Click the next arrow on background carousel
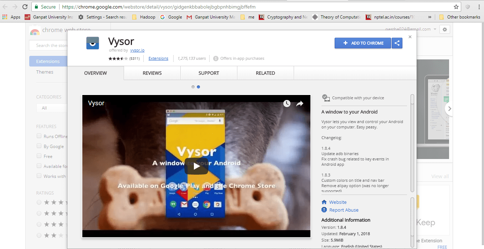This screenshot has width=484, height=249. pyautogui.click(x=449, y=108)
